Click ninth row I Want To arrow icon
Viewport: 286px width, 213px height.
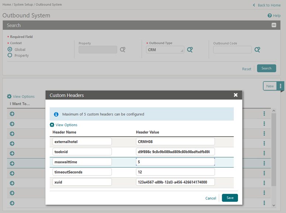(x=12, y=193)
